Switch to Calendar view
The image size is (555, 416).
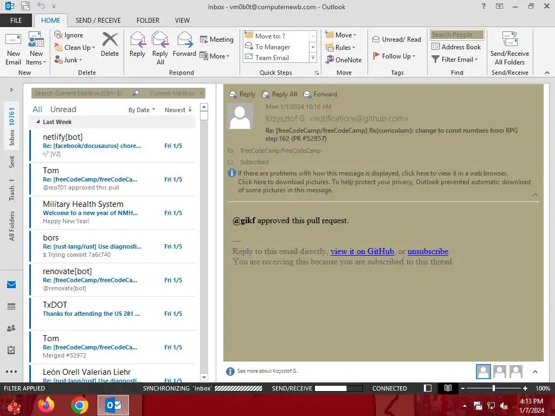tap(11, 307)
